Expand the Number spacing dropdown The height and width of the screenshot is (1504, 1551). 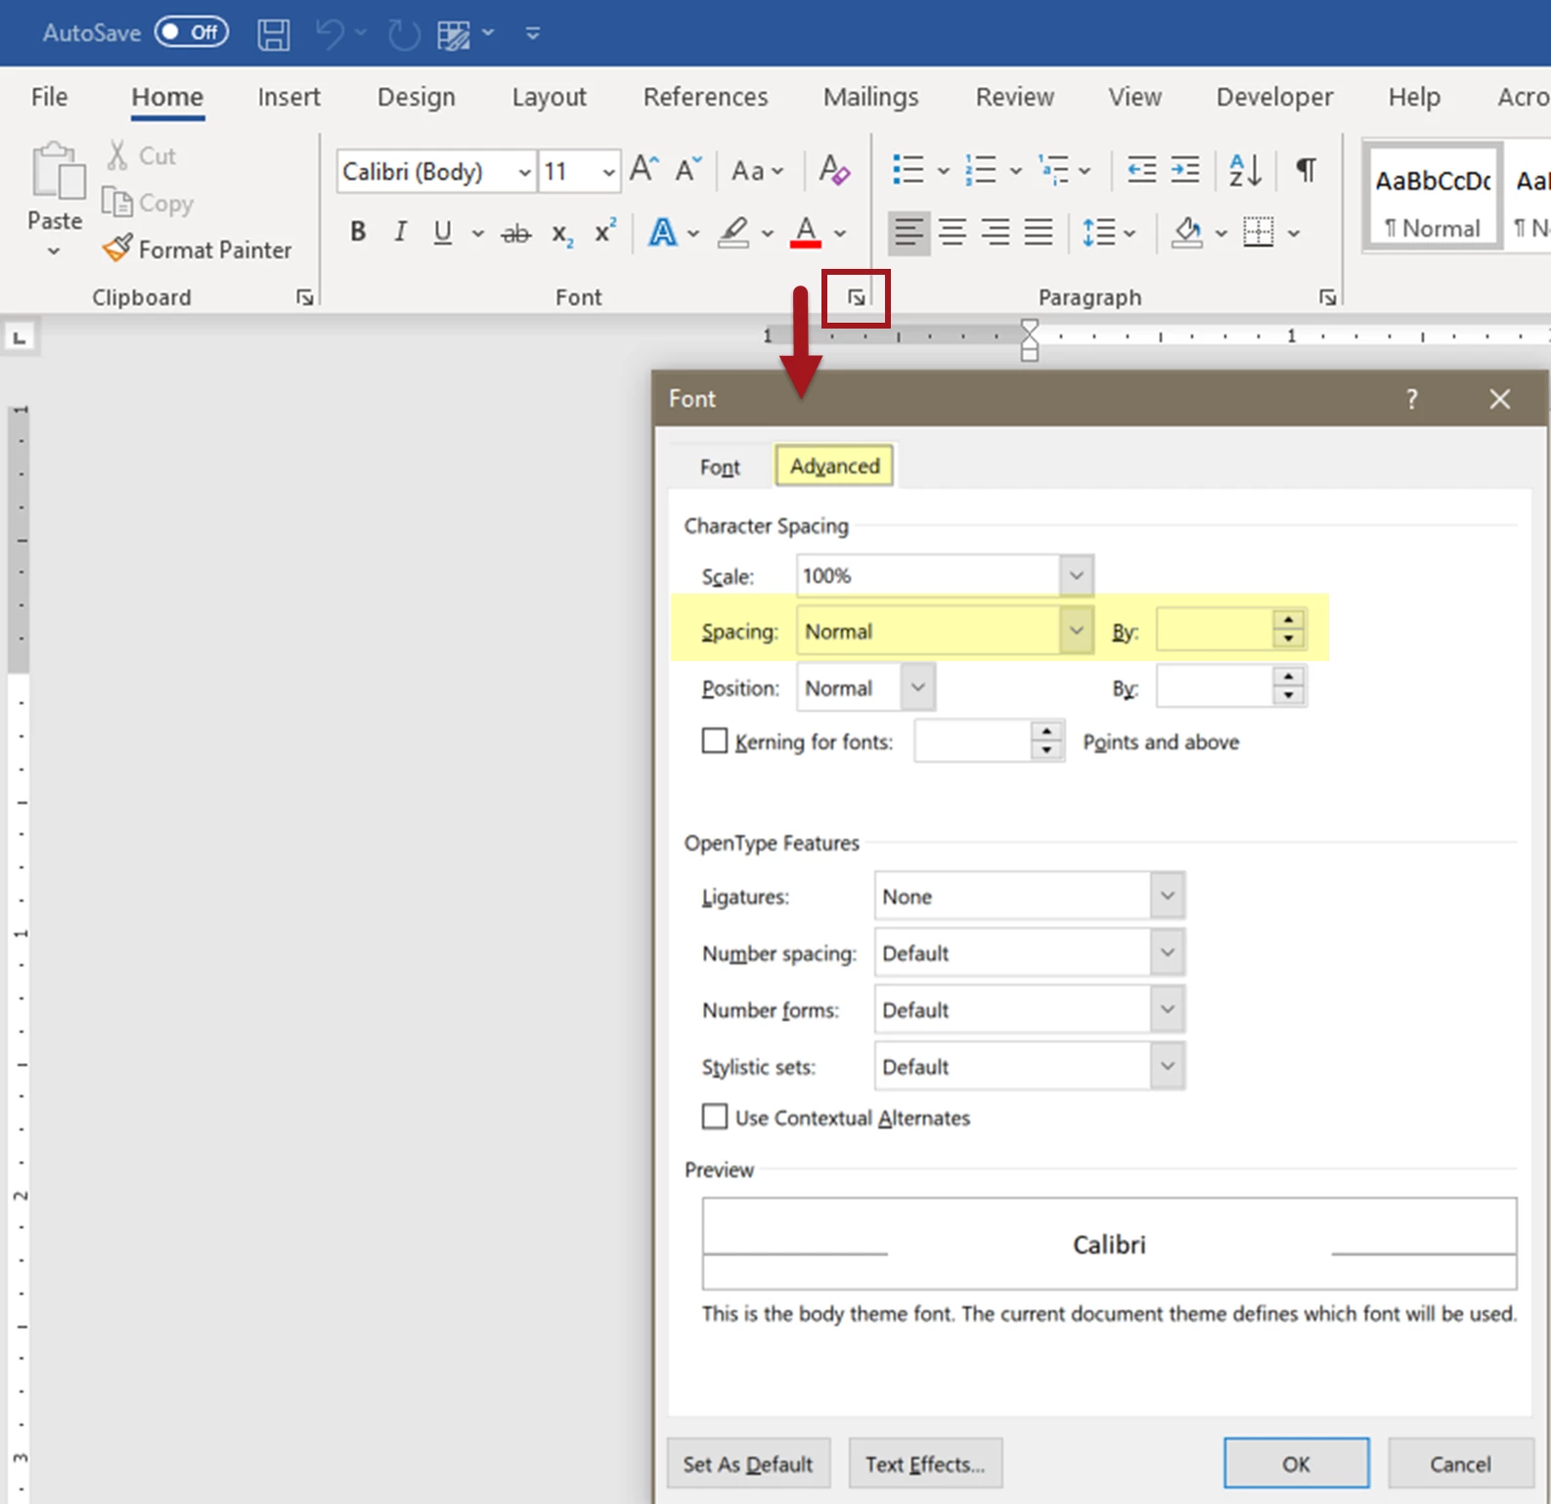click(x=1167, y=952)
